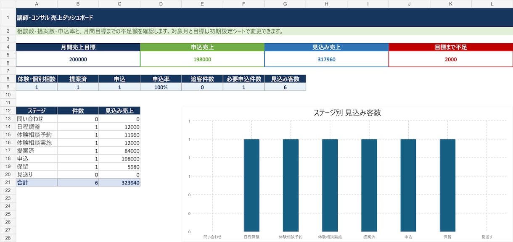The height and width of the screenshot is (242, 513).
Task: Select column header L
Action: tap(492, 4)
